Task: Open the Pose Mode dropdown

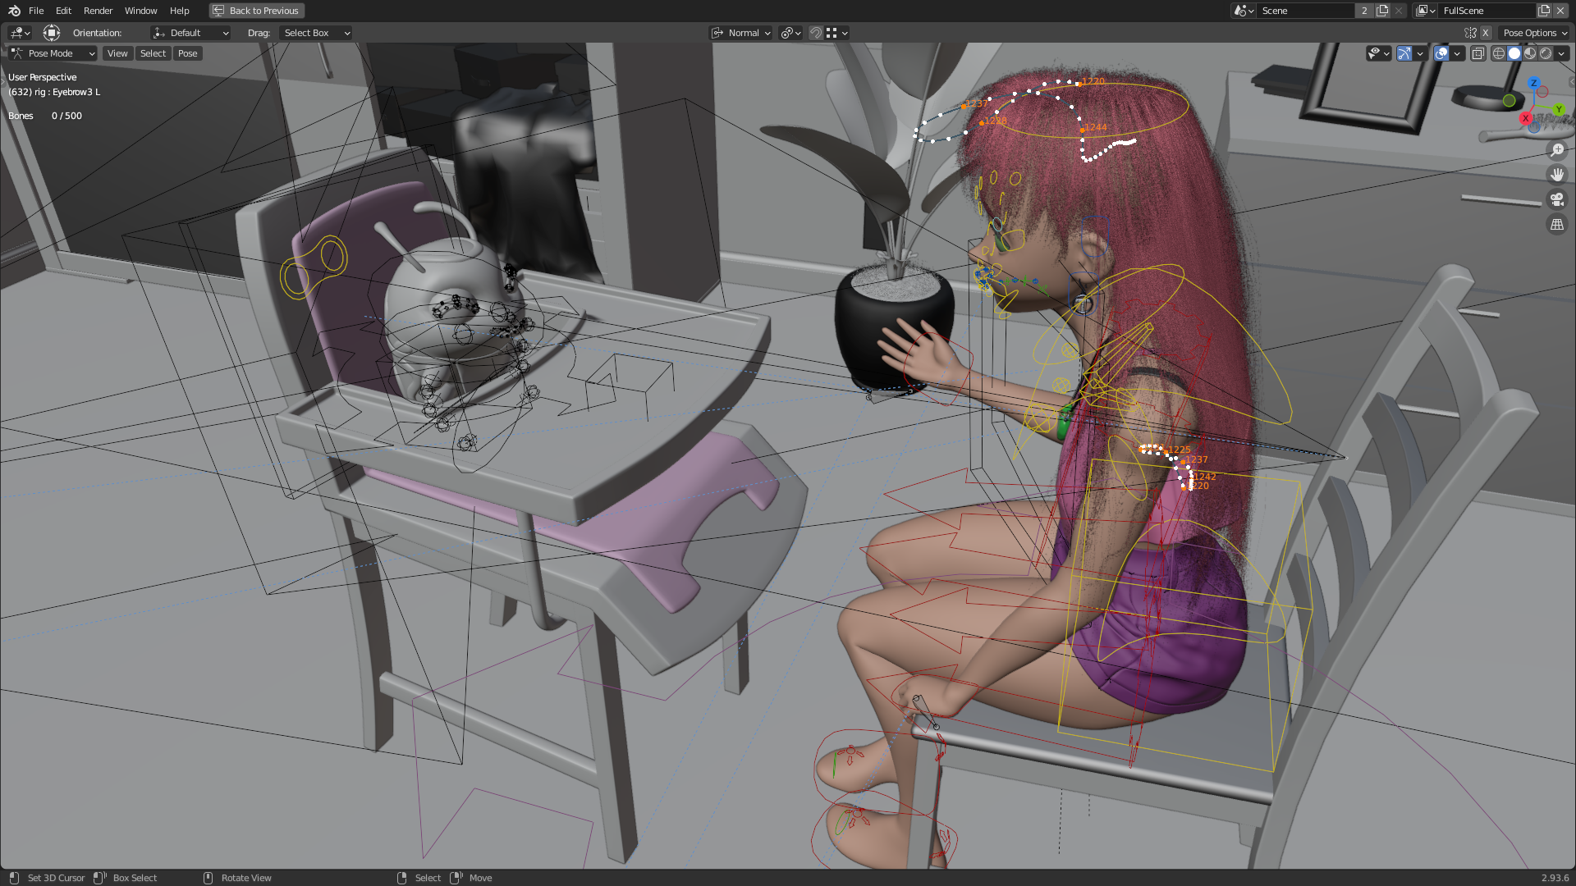Action: tap(53, 53)
